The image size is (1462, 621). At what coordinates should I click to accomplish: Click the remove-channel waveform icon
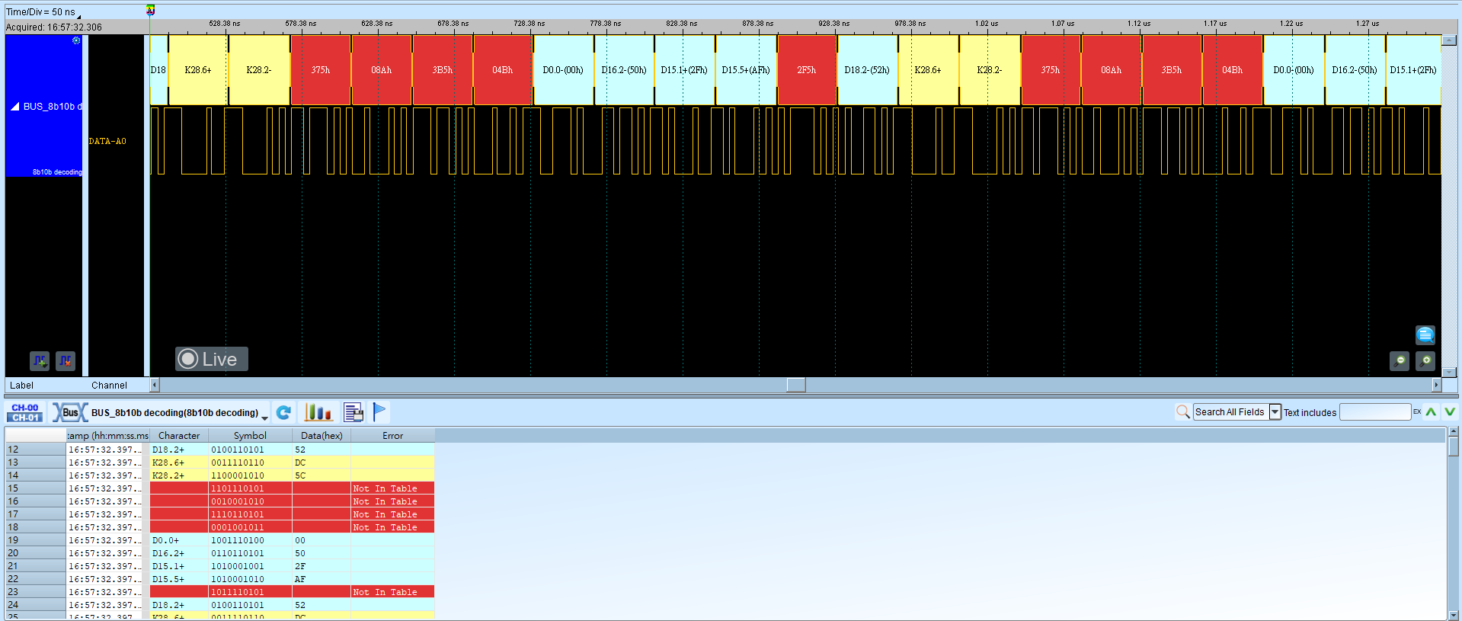point(66,360)
